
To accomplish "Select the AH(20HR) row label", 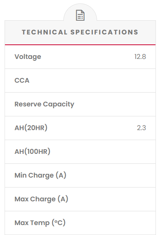I will tap(31, 128).
